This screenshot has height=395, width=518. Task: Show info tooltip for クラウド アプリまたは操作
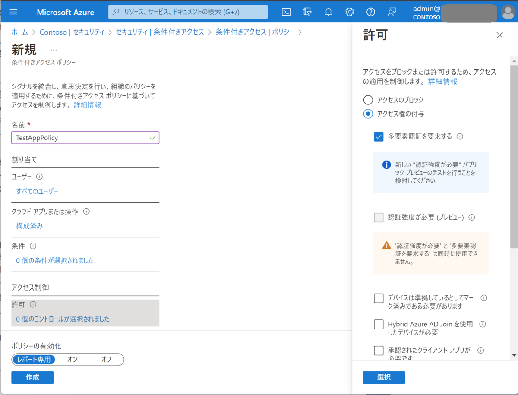pyautogui.click(x=86, y=212)
